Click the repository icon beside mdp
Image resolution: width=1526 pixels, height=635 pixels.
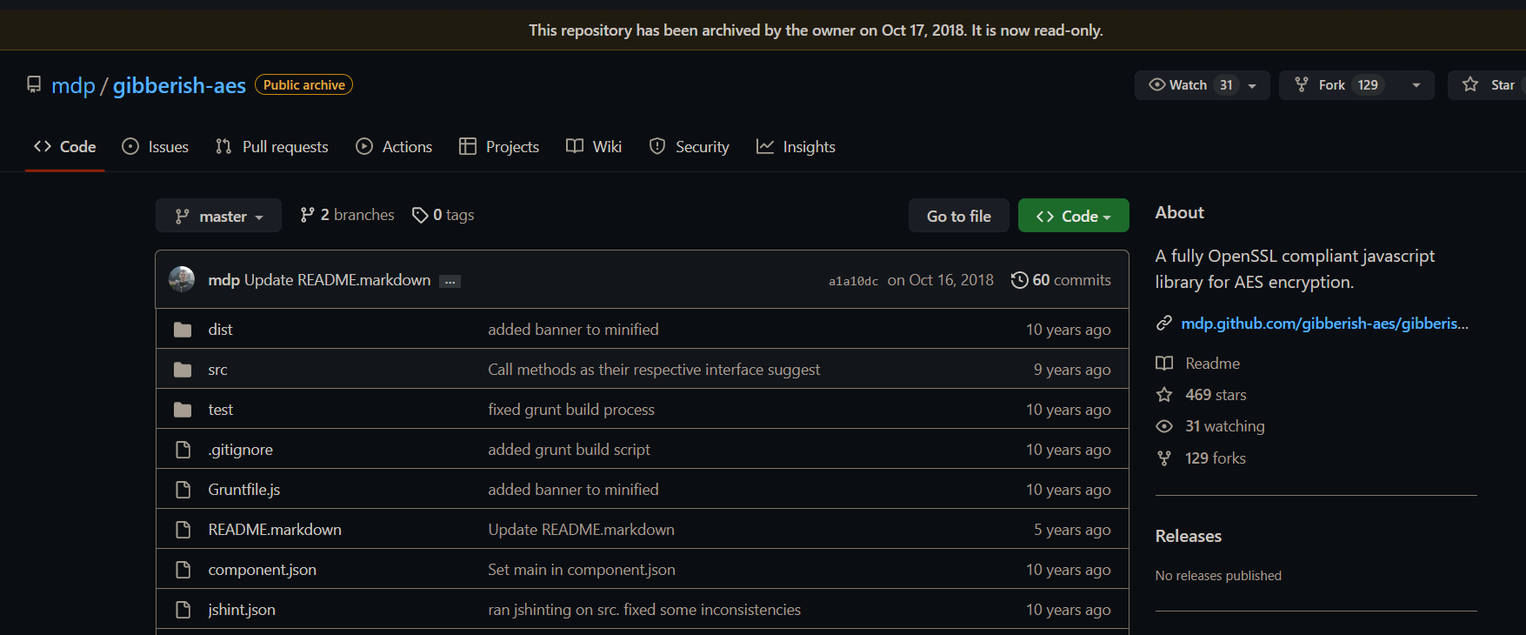pyautogui.click(x=34, y=84)
